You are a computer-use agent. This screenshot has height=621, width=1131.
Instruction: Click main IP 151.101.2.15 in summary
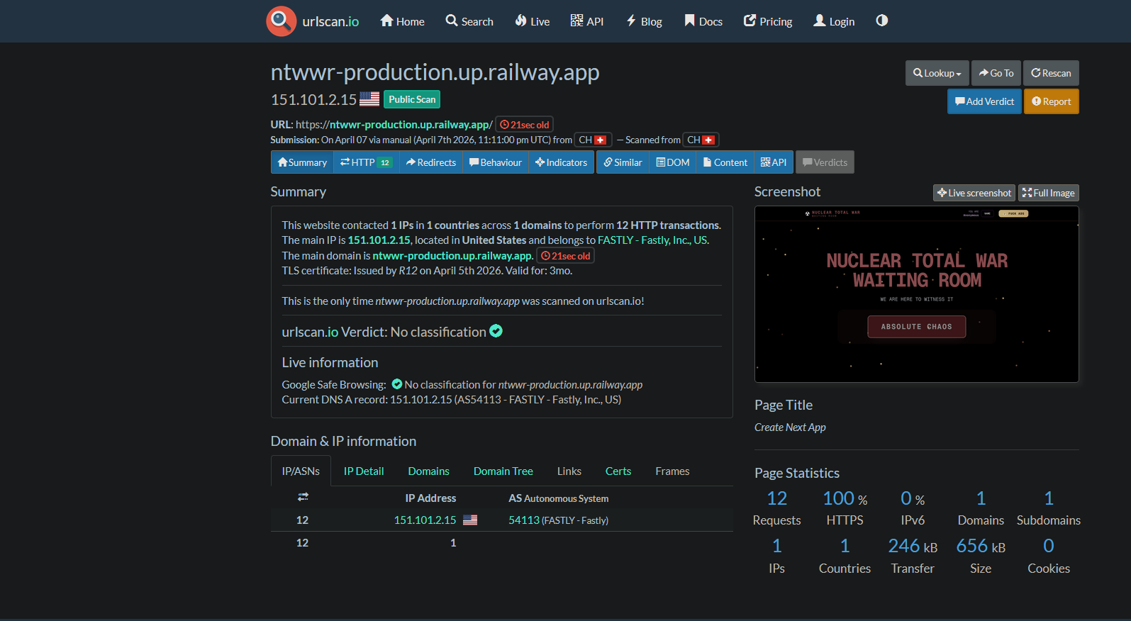pos(379,240)
